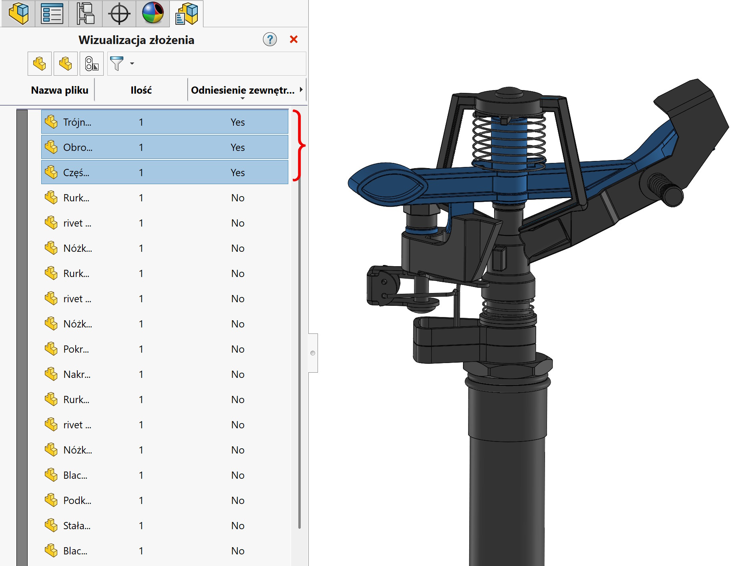732x566 pixels.
Task: Click the Assembly Visualization tab icon
Action: click(186, 14)
